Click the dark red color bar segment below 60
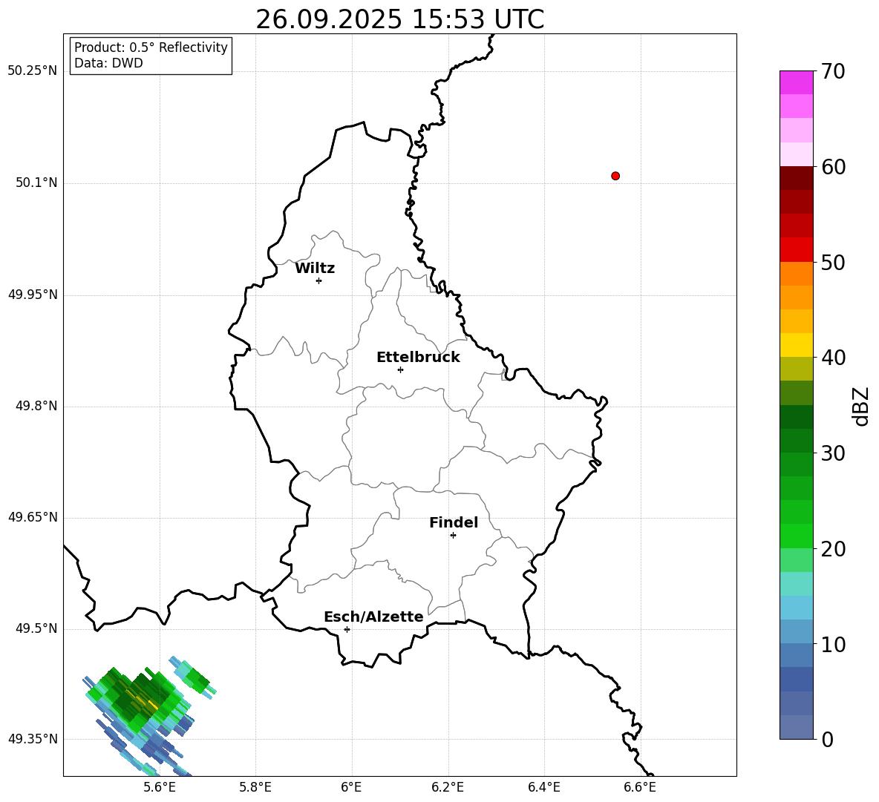Screen dimensions: 879x802 (x=796, y=178)
